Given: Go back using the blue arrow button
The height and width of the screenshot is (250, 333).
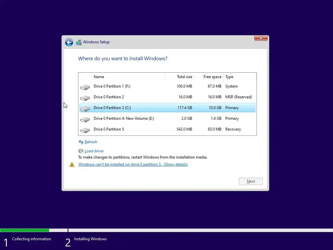Looking at the screenshot, I should [69, 42].
